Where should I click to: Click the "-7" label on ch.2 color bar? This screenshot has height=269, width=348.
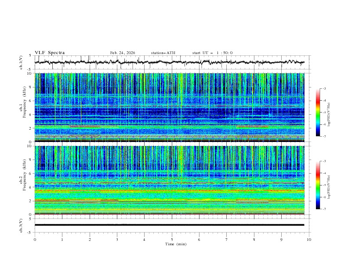pos(324,209)
